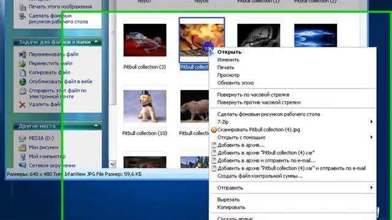This screenshot has width=392, height=220.
Task: Expand the 7-Zip submenu arrow
Action: [x=372, y=122]
